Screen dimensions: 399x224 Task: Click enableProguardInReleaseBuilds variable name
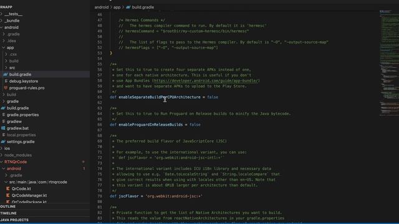point(151,124)
